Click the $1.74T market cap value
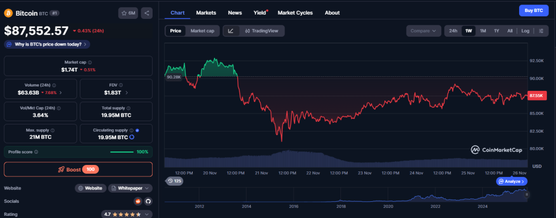This screenshot has width=556, height=218. 69,70
